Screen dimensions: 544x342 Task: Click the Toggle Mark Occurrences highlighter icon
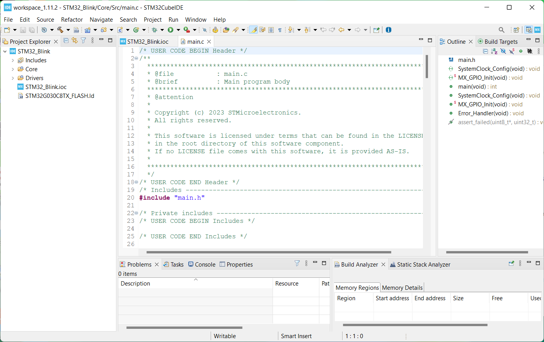tap(253, 30)
